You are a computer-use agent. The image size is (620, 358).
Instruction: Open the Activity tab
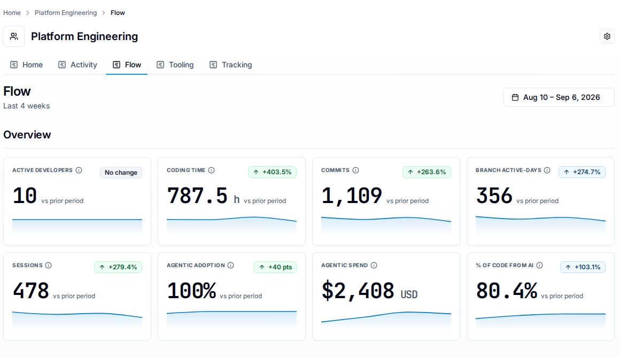point(77,65)
